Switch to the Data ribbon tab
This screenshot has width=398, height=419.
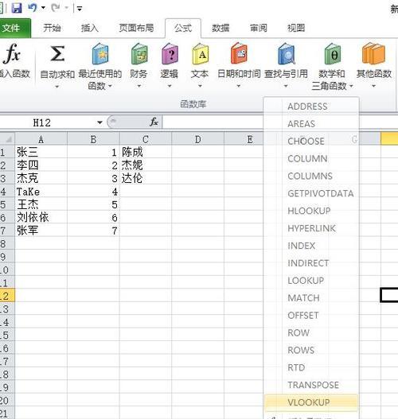tap(220, 28)
